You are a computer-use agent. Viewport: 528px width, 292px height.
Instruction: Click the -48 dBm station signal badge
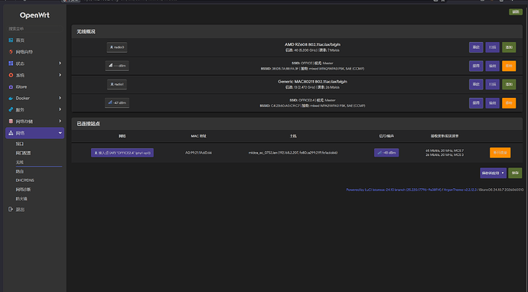[x=386, y=153]
